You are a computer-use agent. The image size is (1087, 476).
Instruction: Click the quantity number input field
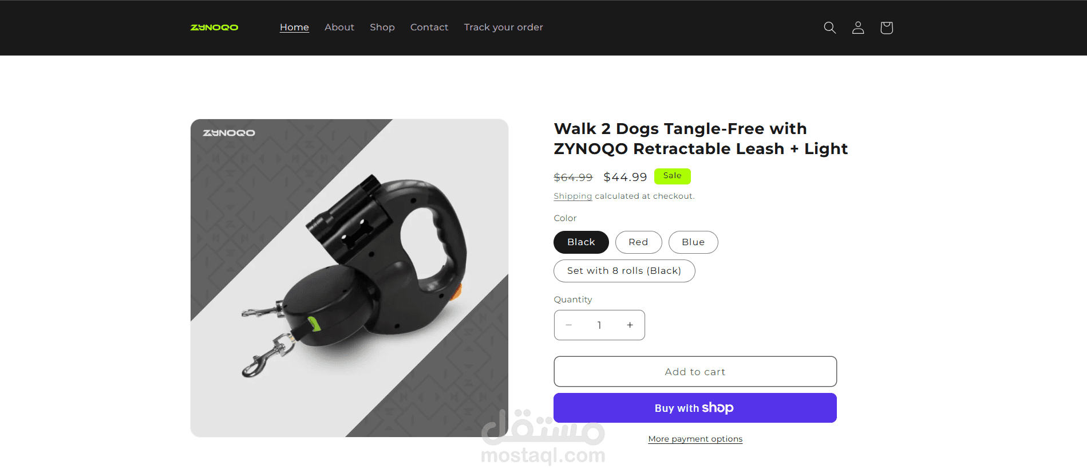point(599,325)
